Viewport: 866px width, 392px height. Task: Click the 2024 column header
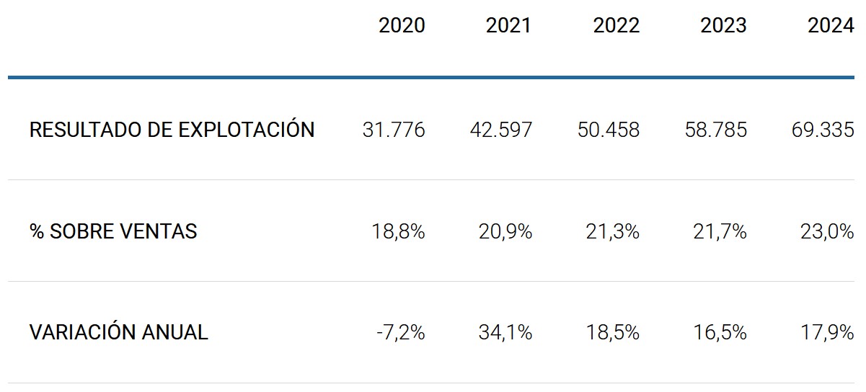pyautogui.click(x=831, y=26)
